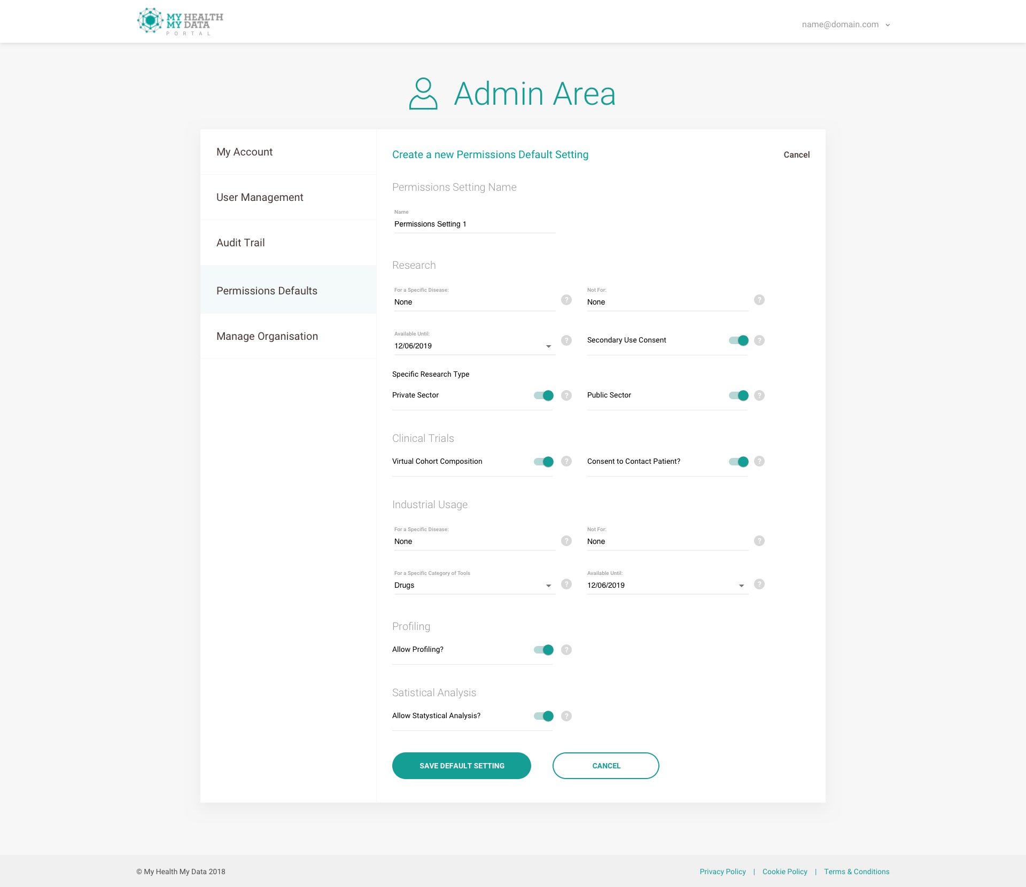Open the Privacy Policy footer link
The width and height of the screenshot is (1026, 887).
click(x=722, y=872)
